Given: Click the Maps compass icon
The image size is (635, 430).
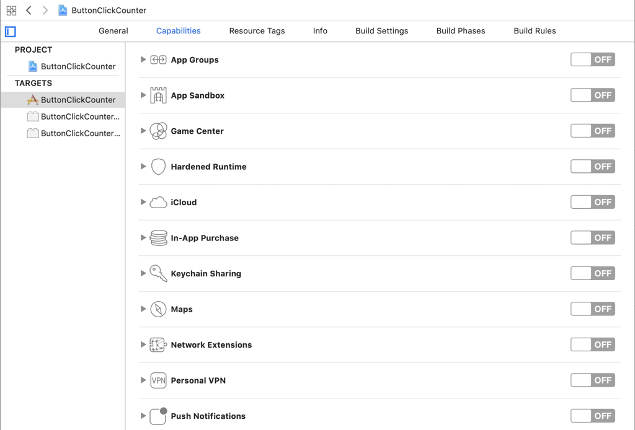Looking at the screenshot, I should [x=158, y=309].
